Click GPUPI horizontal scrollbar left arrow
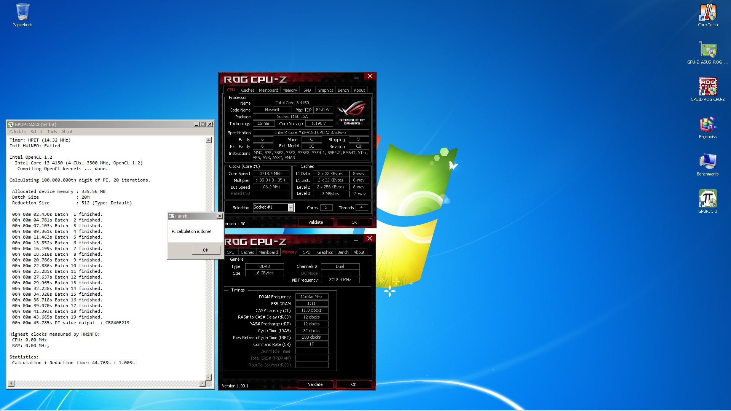 tap(11, 384)
